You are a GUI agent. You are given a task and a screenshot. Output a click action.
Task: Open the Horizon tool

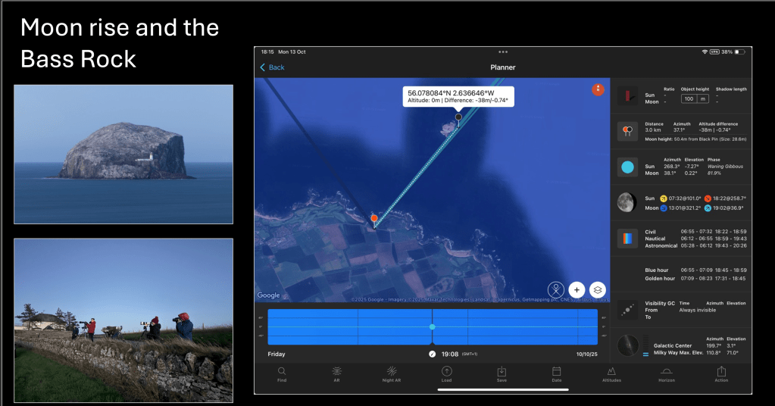(x=667, y=374)
